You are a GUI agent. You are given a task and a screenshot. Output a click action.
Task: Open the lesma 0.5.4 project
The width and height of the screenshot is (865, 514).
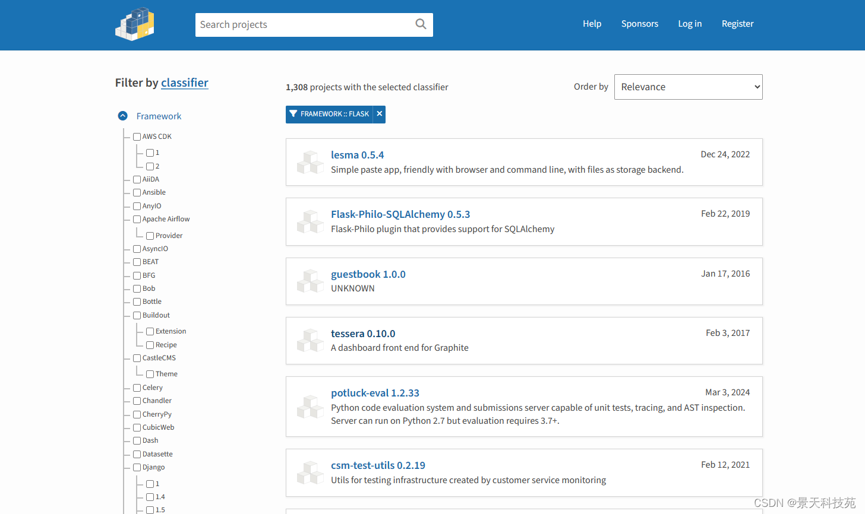click(x=358, y=155)
